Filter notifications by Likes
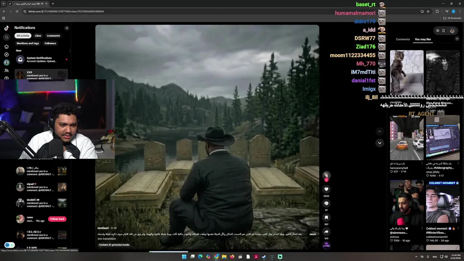 38,36
